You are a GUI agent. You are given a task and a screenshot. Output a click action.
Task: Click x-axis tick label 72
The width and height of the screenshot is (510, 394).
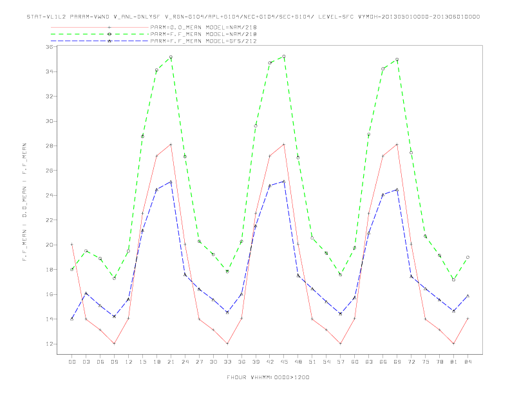[x=411, y=362]
